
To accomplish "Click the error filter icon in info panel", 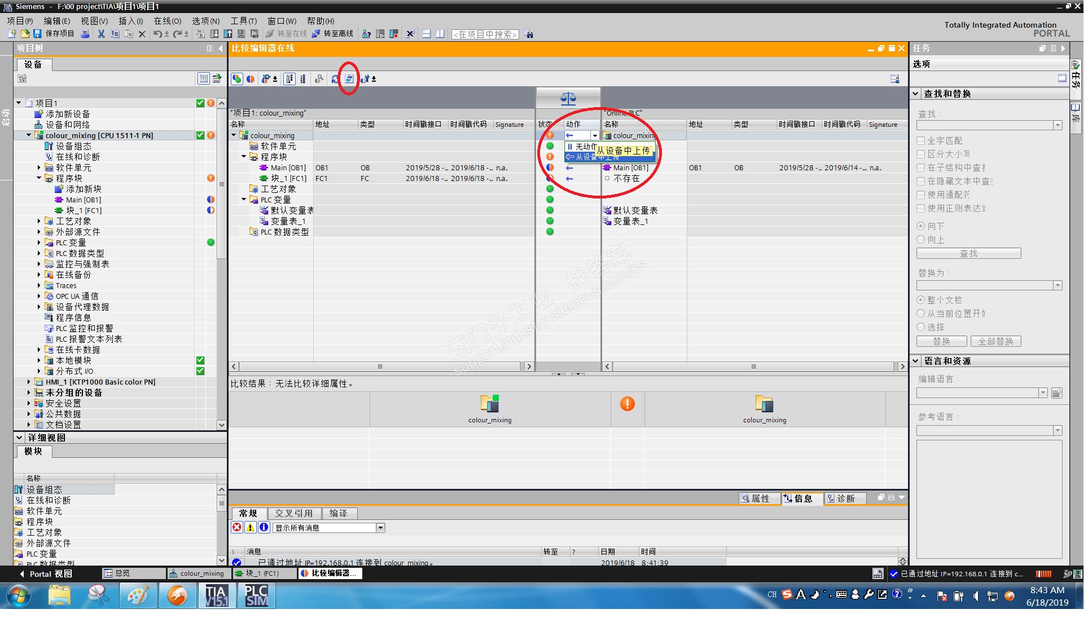I will coord(237,528).
